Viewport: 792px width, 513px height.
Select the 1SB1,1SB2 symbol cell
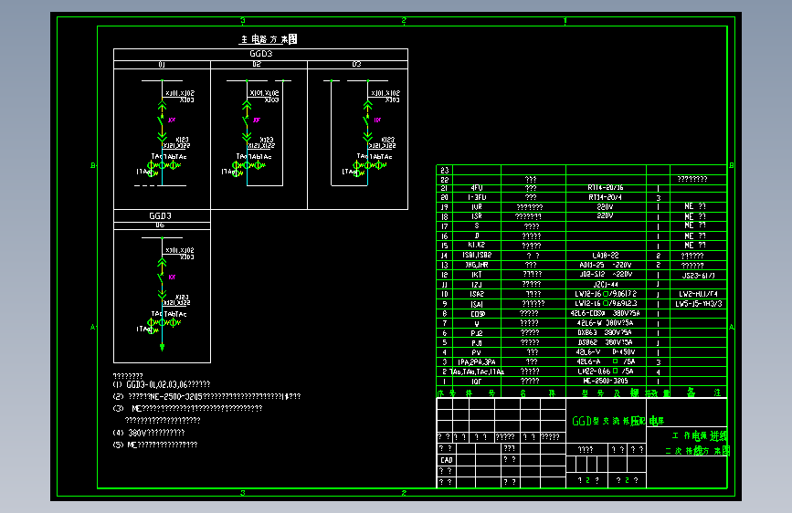(476, 256)
